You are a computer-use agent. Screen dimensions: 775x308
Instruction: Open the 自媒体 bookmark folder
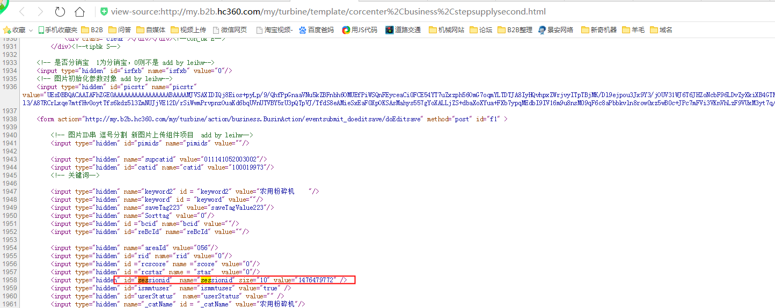click(151, 30)
